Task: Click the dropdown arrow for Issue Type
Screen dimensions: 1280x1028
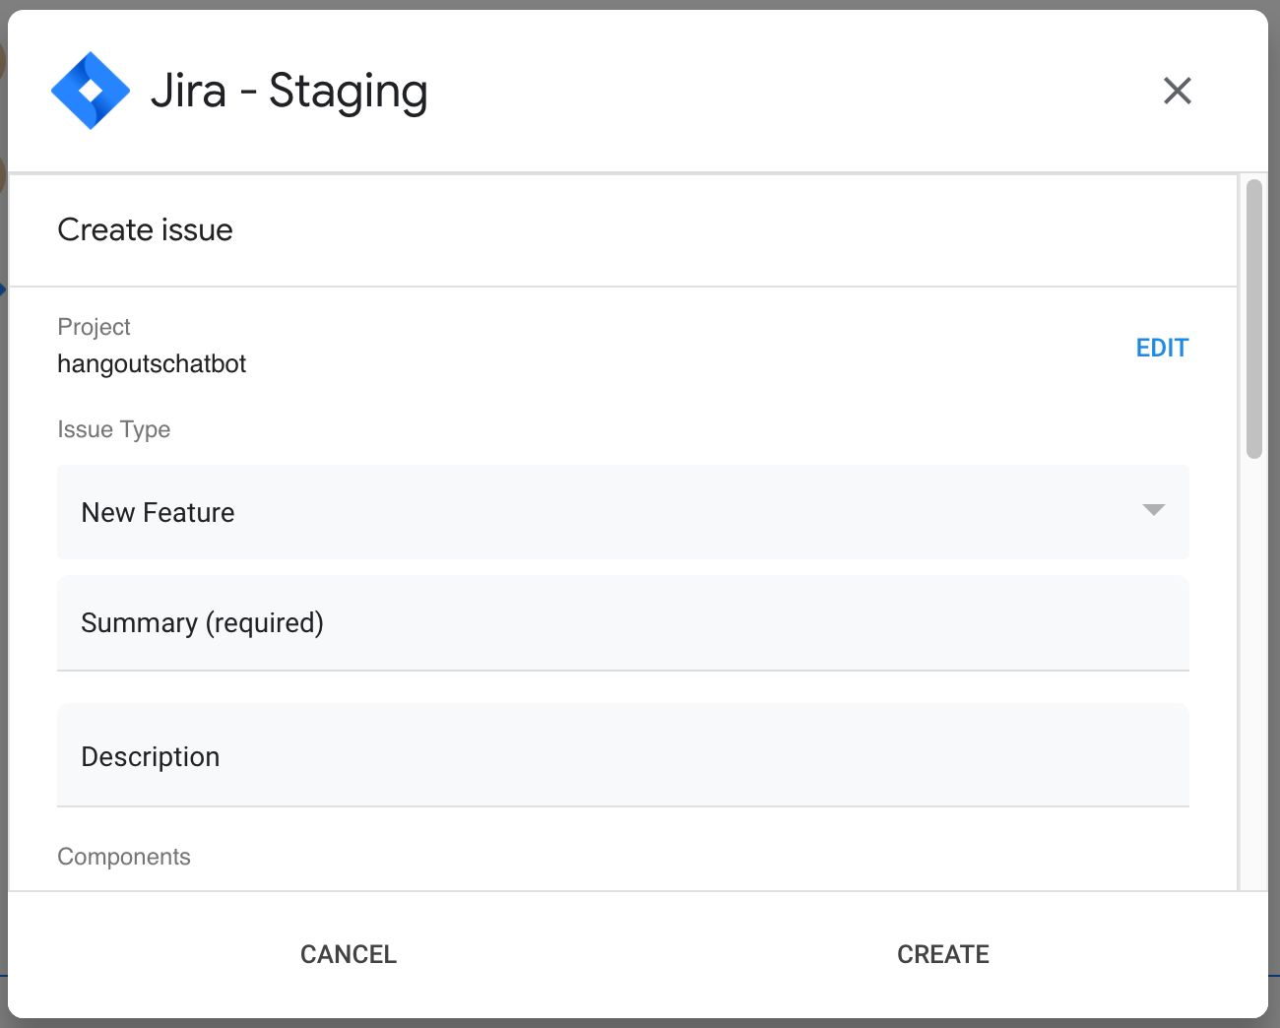Action: coord(1153,510)
